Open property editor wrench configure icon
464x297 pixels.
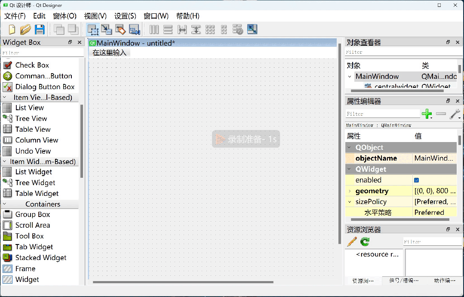[x=455, y=114]
